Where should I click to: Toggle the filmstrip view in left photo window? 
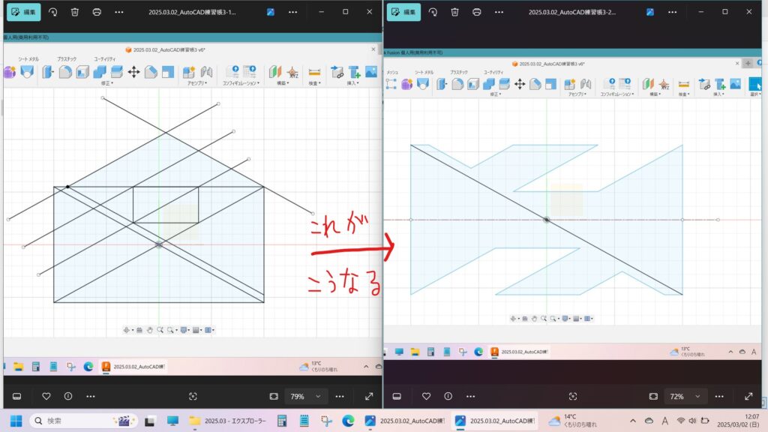[16, 396]
